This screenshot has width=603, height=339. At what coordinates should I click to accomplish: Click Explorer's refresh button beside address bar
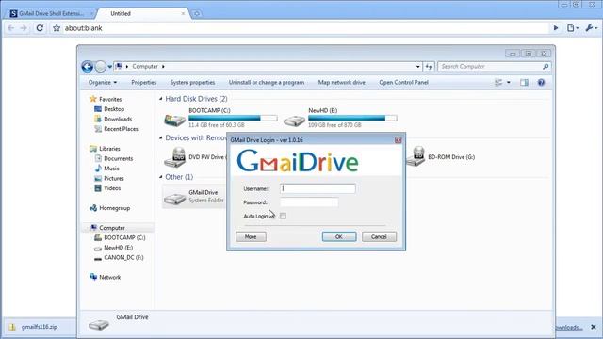tap(429, 67)
